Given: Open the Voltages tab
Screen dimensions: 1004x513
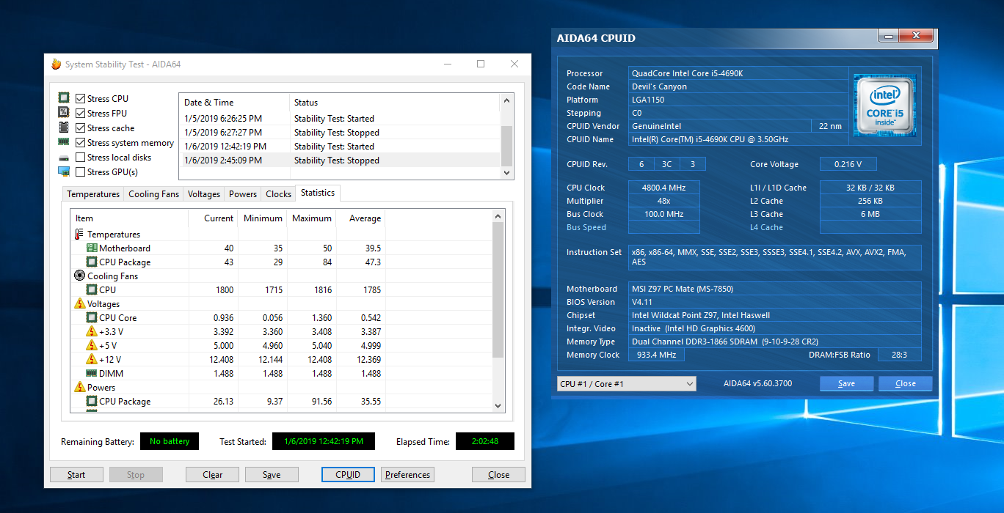Looking at the screenshot, I should pos(204,194).
